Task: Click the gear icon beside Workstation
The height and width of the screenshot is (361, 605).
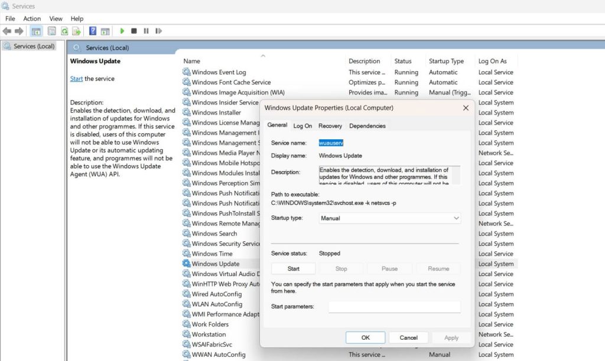Action: coord(186,334)
